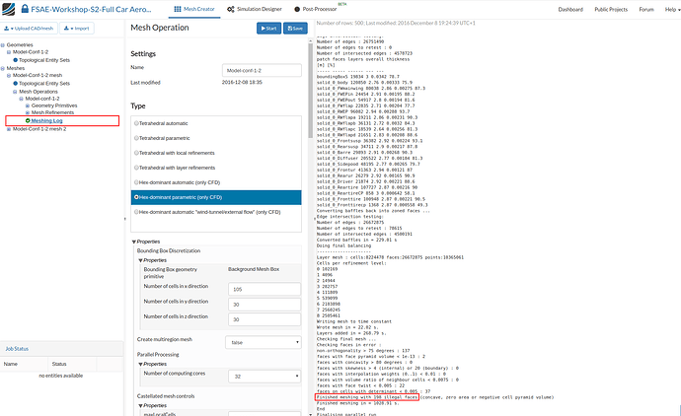Click the green Meshing Log status icon

[x=28, y=120]
